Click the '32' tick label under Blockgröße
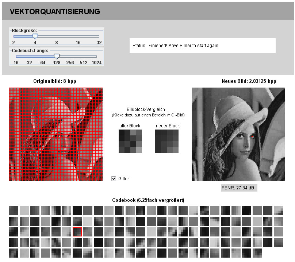This screenshot has width=295, height=262. pyautogui.click(x=99, y=43)
